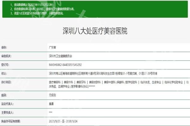Click the 法定代表人 label
190x126 pixels.
click(8, 104)
